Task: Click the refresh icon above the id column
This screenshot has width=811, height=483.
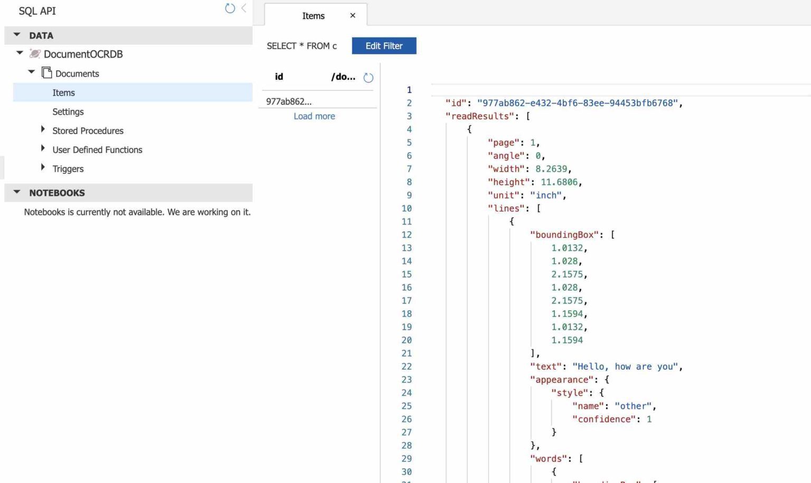Action: point(368,77)
